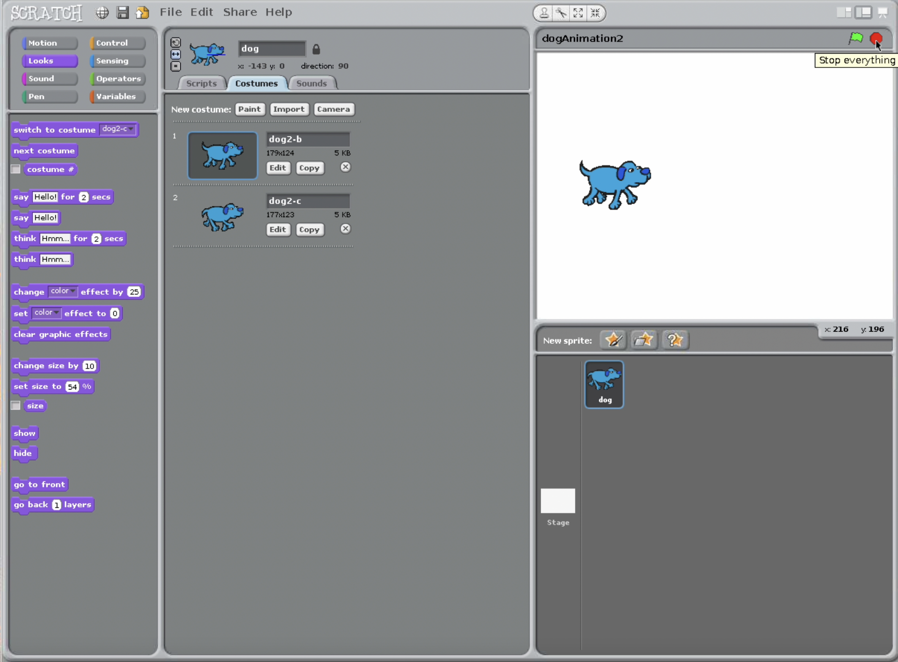
Task: Switch to the Scripts tab
Action: coord(201,83)
